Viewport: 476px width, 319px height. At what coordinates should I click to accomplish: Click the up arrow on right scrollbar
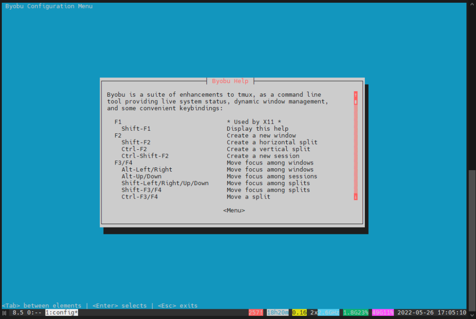click(472, 5)
